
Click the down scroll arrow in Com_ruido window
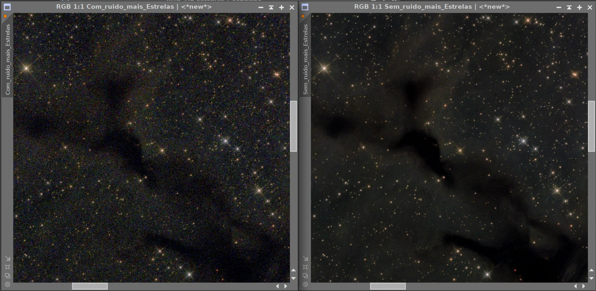point(293,278)
